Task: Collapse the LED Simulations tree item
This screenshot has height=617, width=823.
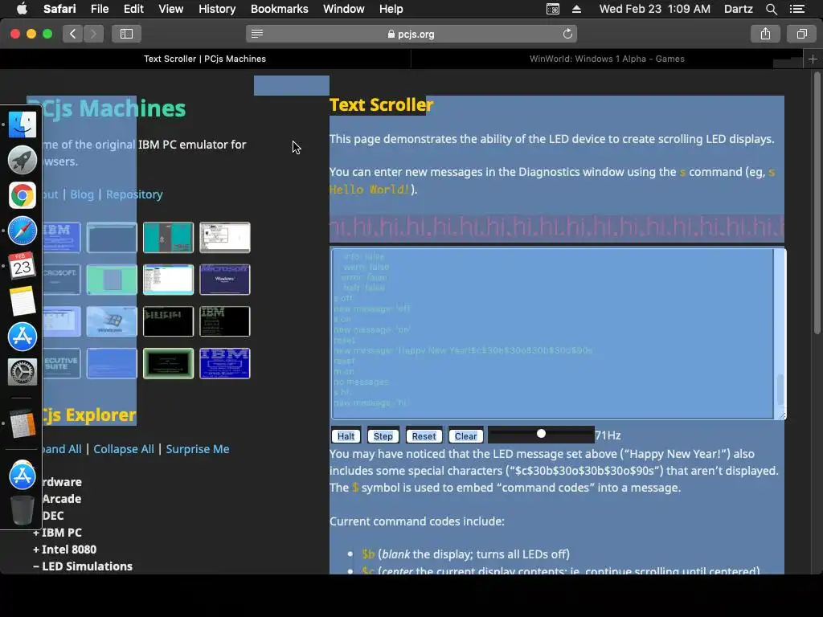Action: pyautogui.click(x=83, y=566)
